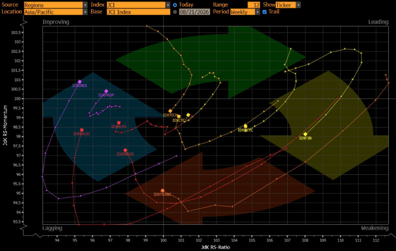Open the Show Ticker dropdown
Image resolution: width=396 pixels, height=251 pixels.
288,5
